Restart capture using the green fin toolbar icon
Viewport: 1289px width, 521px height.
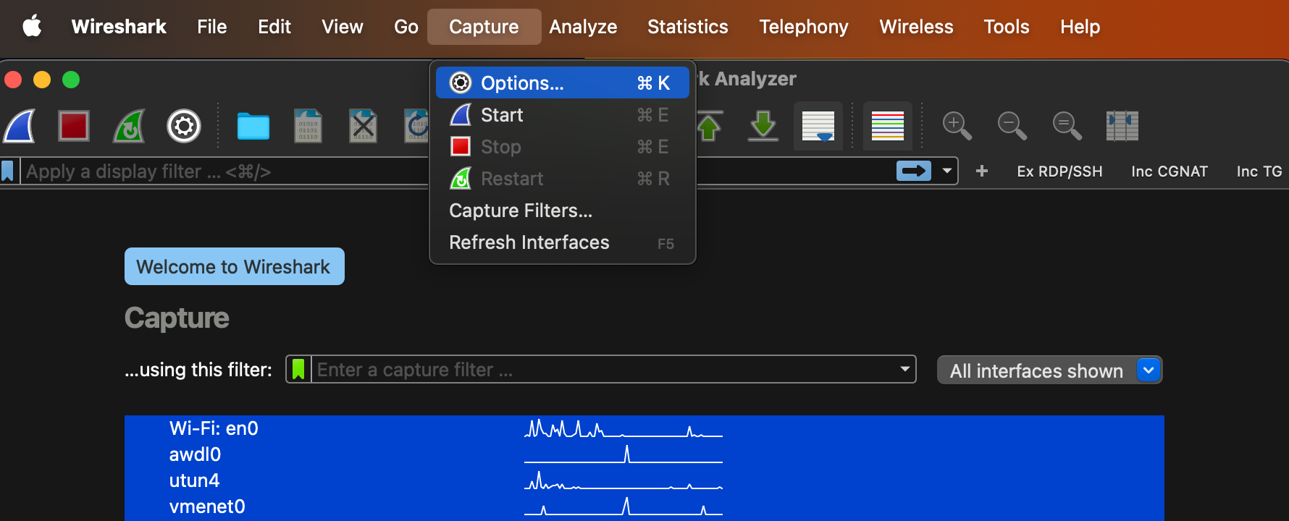pos(129,126)
